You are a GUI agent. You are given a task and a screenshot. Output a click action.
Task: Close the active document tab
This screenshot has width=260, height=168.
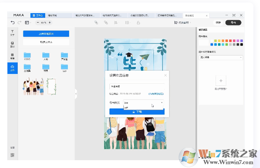(207, 16)
